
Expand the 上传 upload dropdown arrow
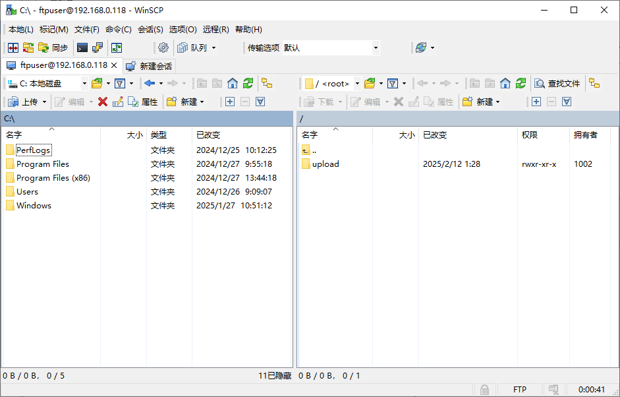pos(44,102)
